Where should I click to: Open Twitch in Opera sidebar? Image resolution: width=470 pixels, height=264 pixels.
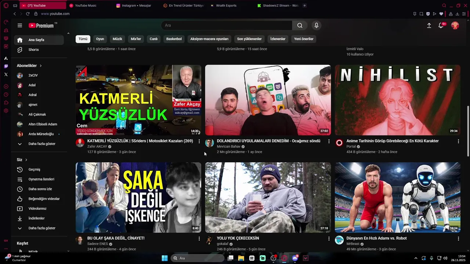click(x=6, y=66)
